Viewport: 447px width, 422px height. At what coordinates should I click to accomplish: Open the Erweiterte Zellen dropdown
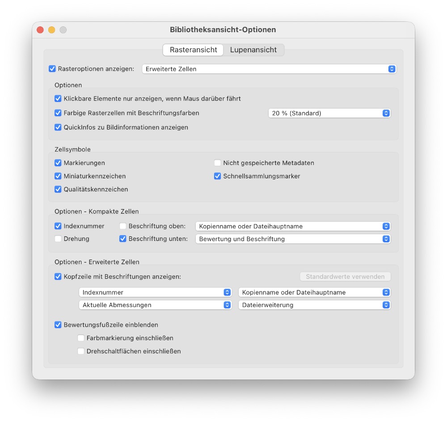pos(269,69)
